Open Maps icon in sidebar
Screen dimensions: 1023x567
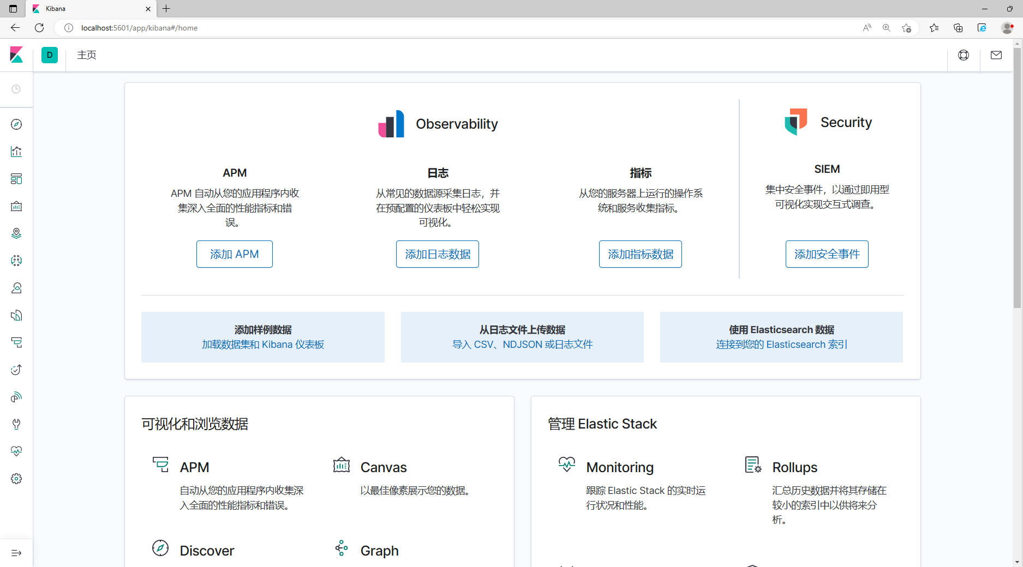click(16, 233)
